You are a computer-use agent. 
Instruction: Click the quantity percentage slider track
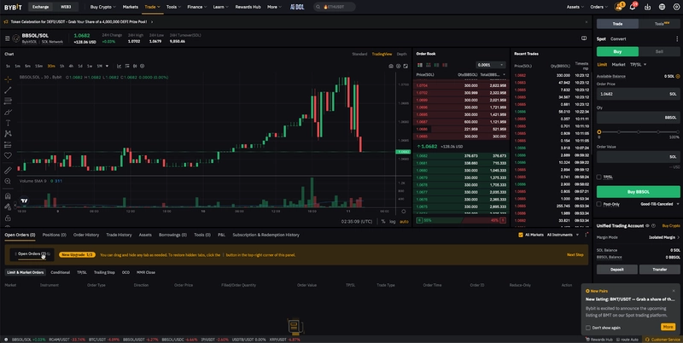coord(638,131)
